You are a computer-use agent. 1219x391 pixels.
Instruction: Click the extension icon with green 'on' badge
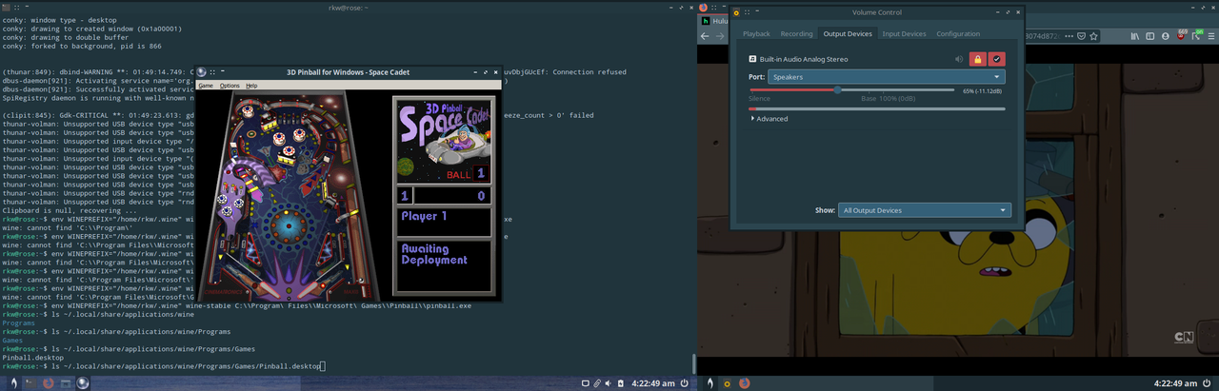click(x=1196, y=36)
